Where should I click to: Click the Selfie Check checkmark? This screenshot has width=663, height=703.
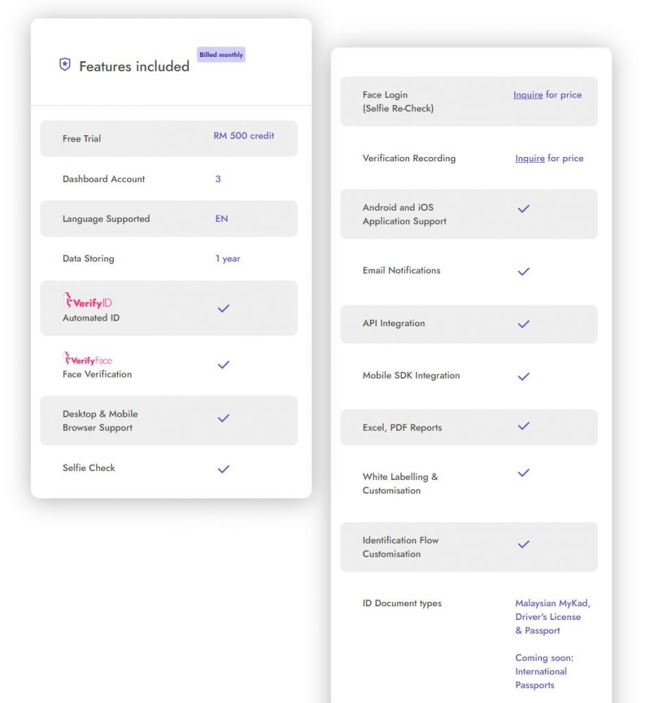223,470
